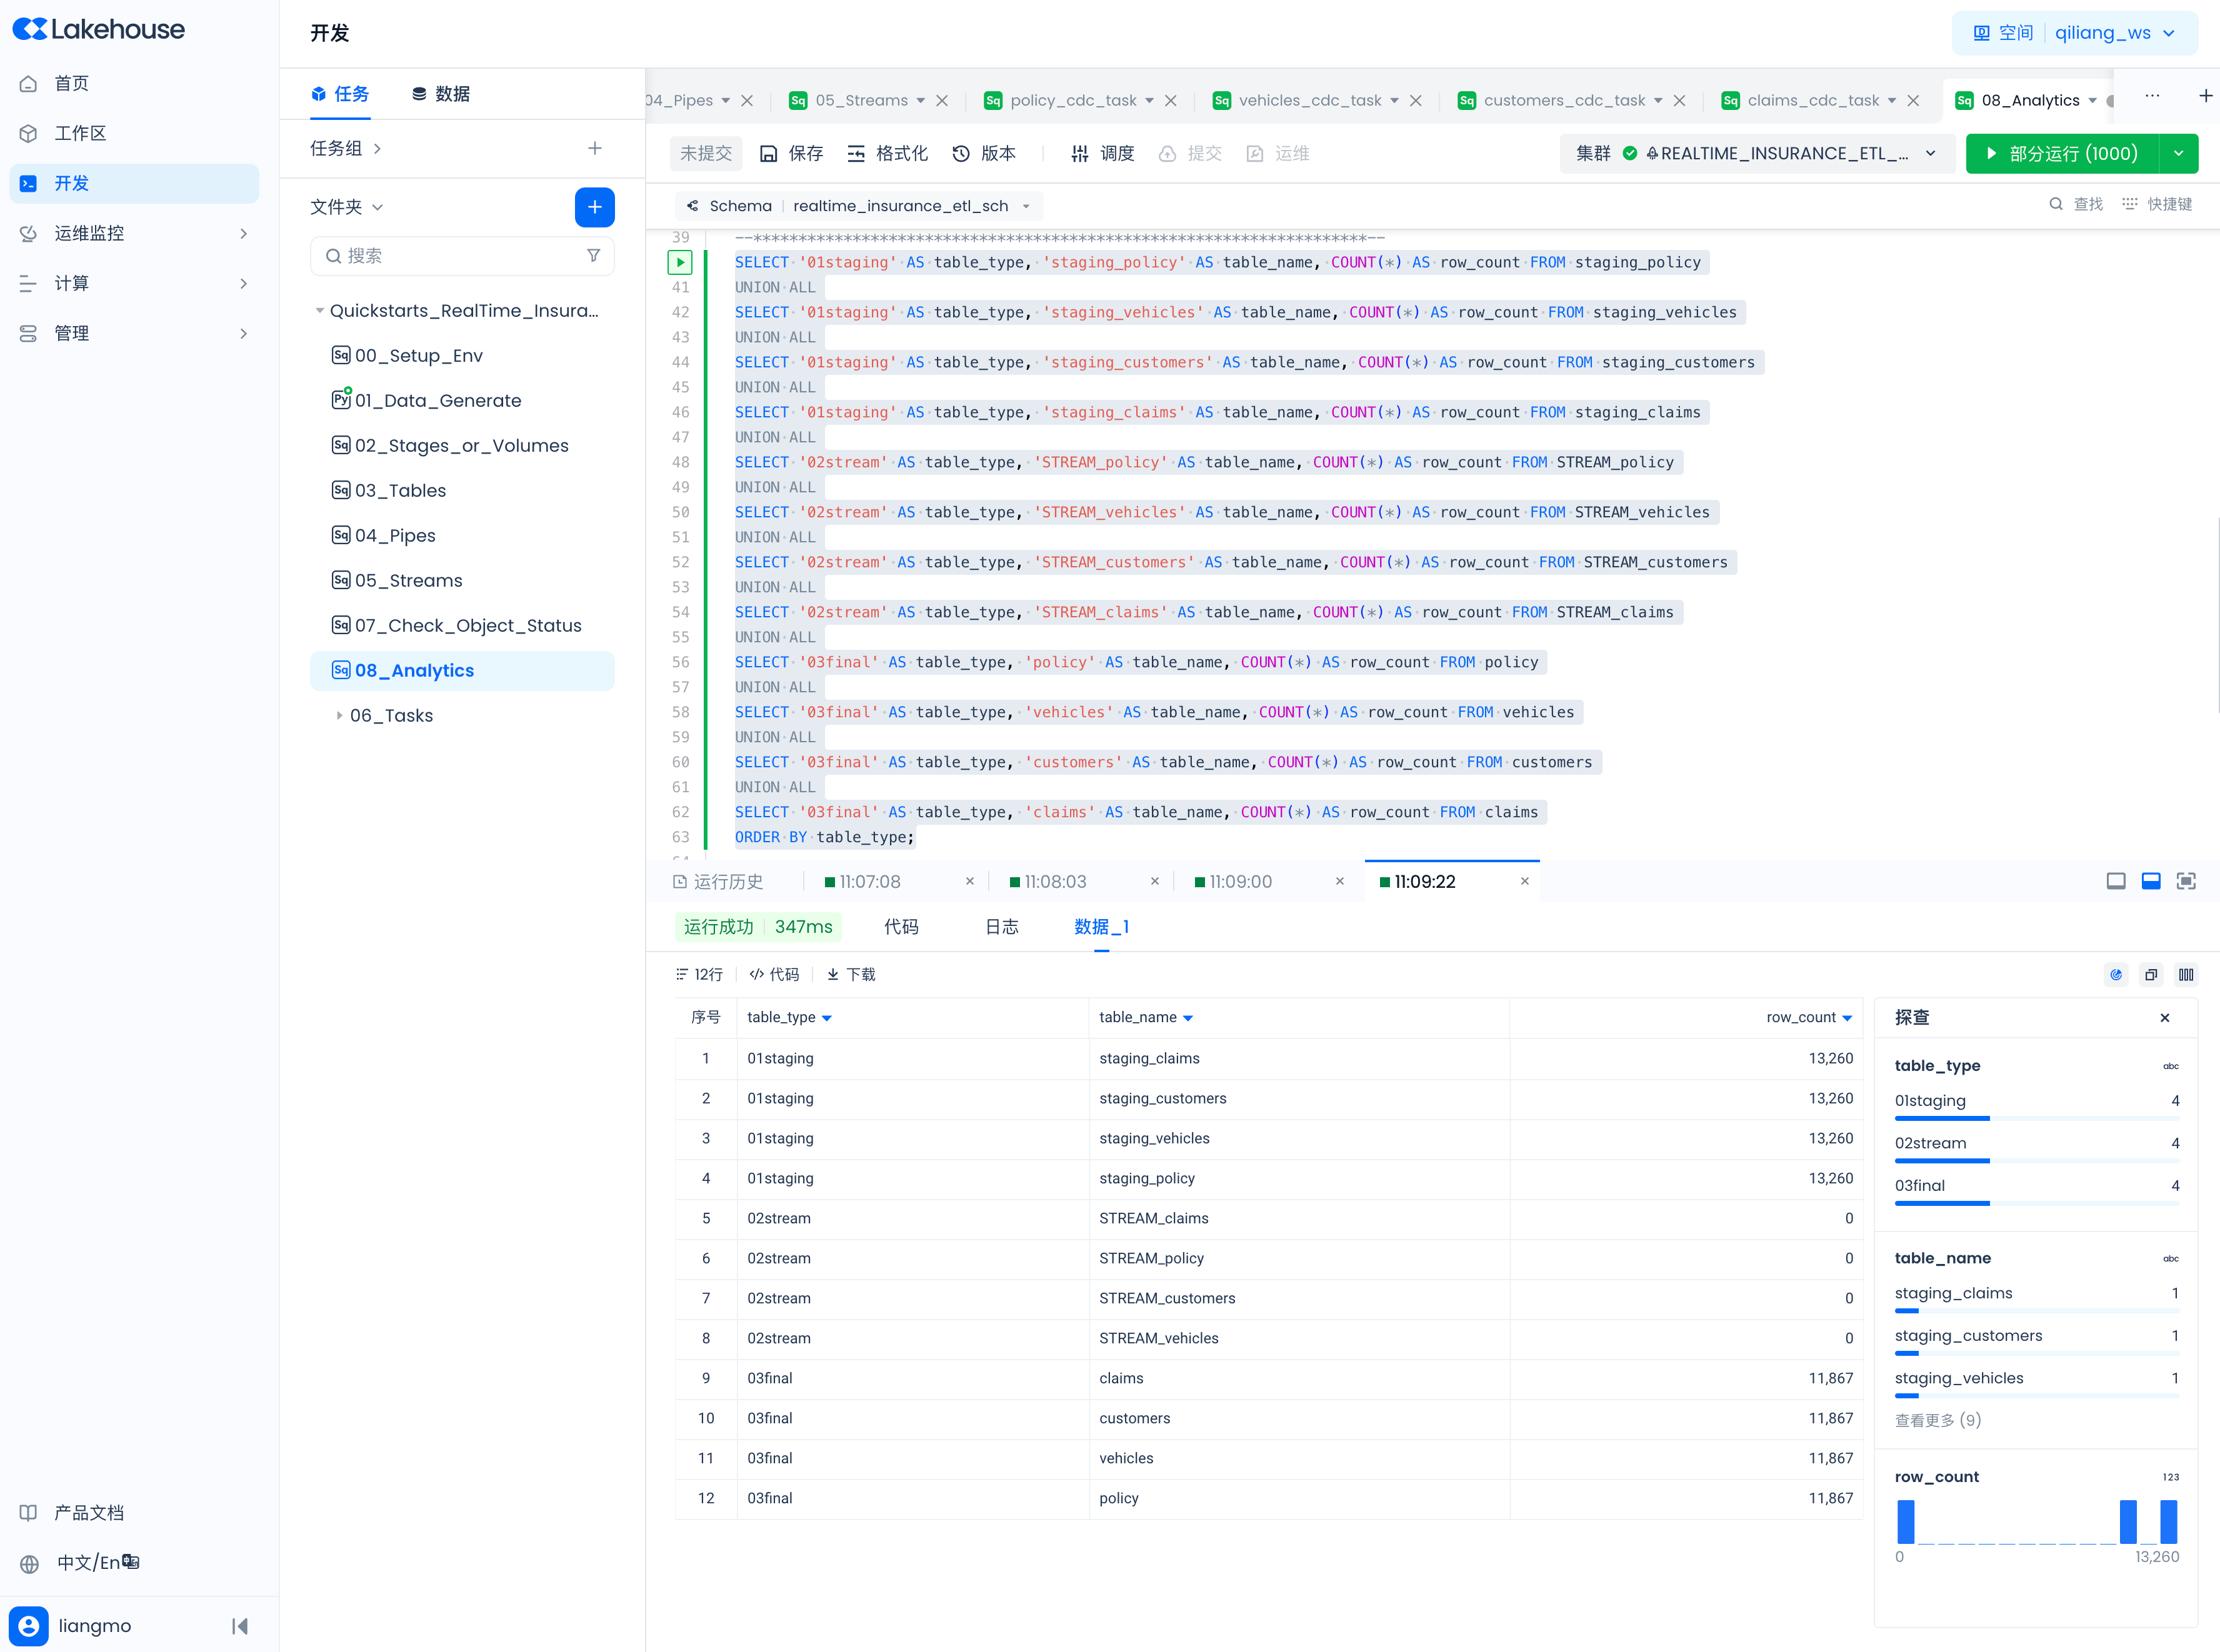The image size is (2220, 1652).
Task: Open Version history clock icon
Action: point(961,153)
